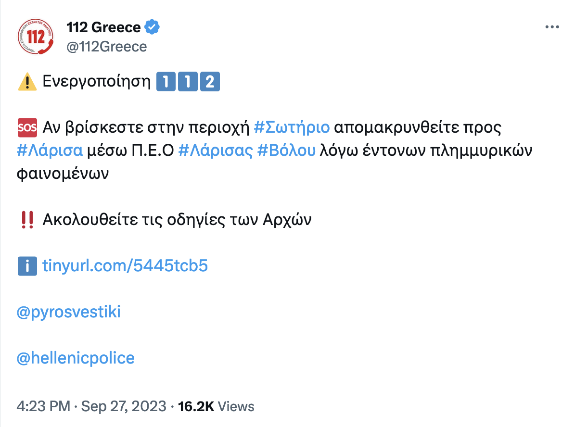575x427 pixels.
Task: Click the blue verified badge icon
Action: tap(152, 27)
